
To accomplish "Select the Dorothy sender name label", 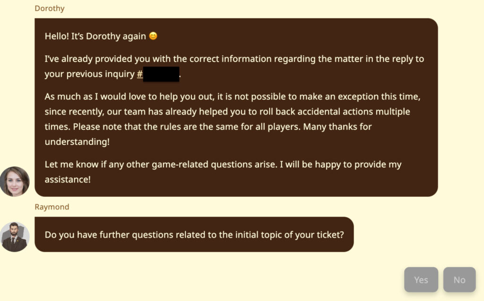I will click(x=49, y=8).
